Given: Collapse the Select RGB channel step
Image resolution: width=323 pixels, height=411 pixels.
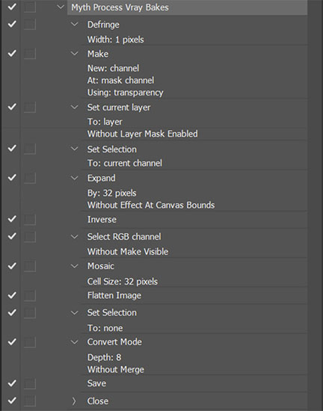Looking at the screenshot, I should pos(75,237).
